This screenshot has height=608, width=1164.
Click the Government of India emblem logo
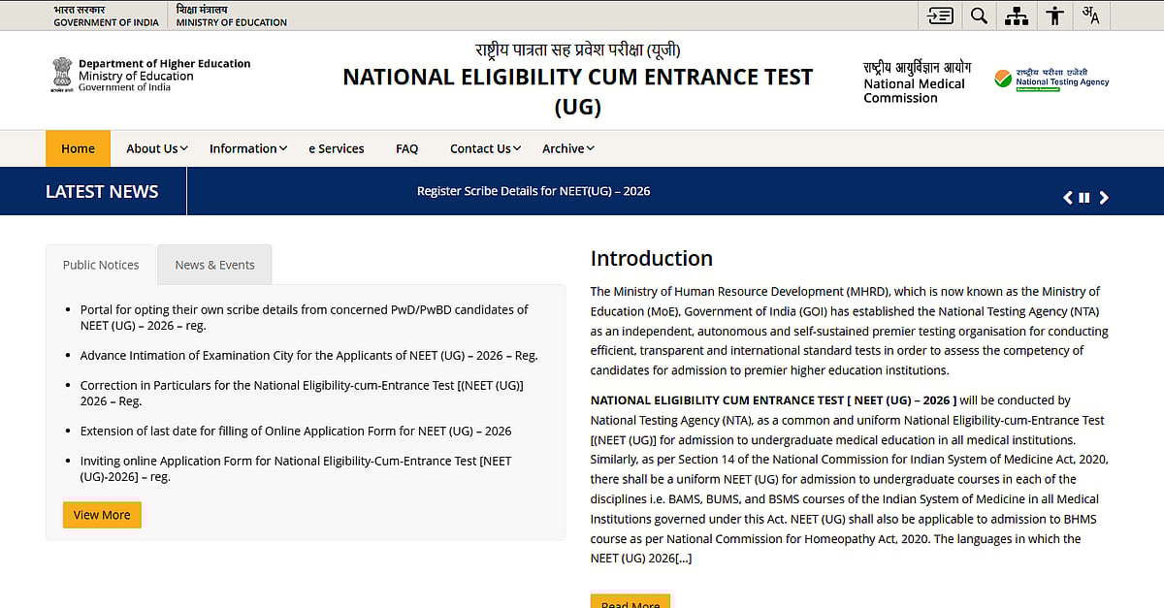[61, 76]
